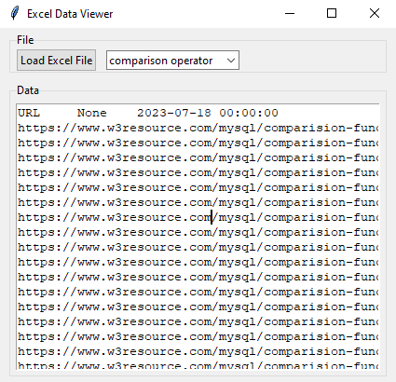The height and width of the screenshot is (382, 396).
Task: Click the None header value
Action: pos(92,113)
